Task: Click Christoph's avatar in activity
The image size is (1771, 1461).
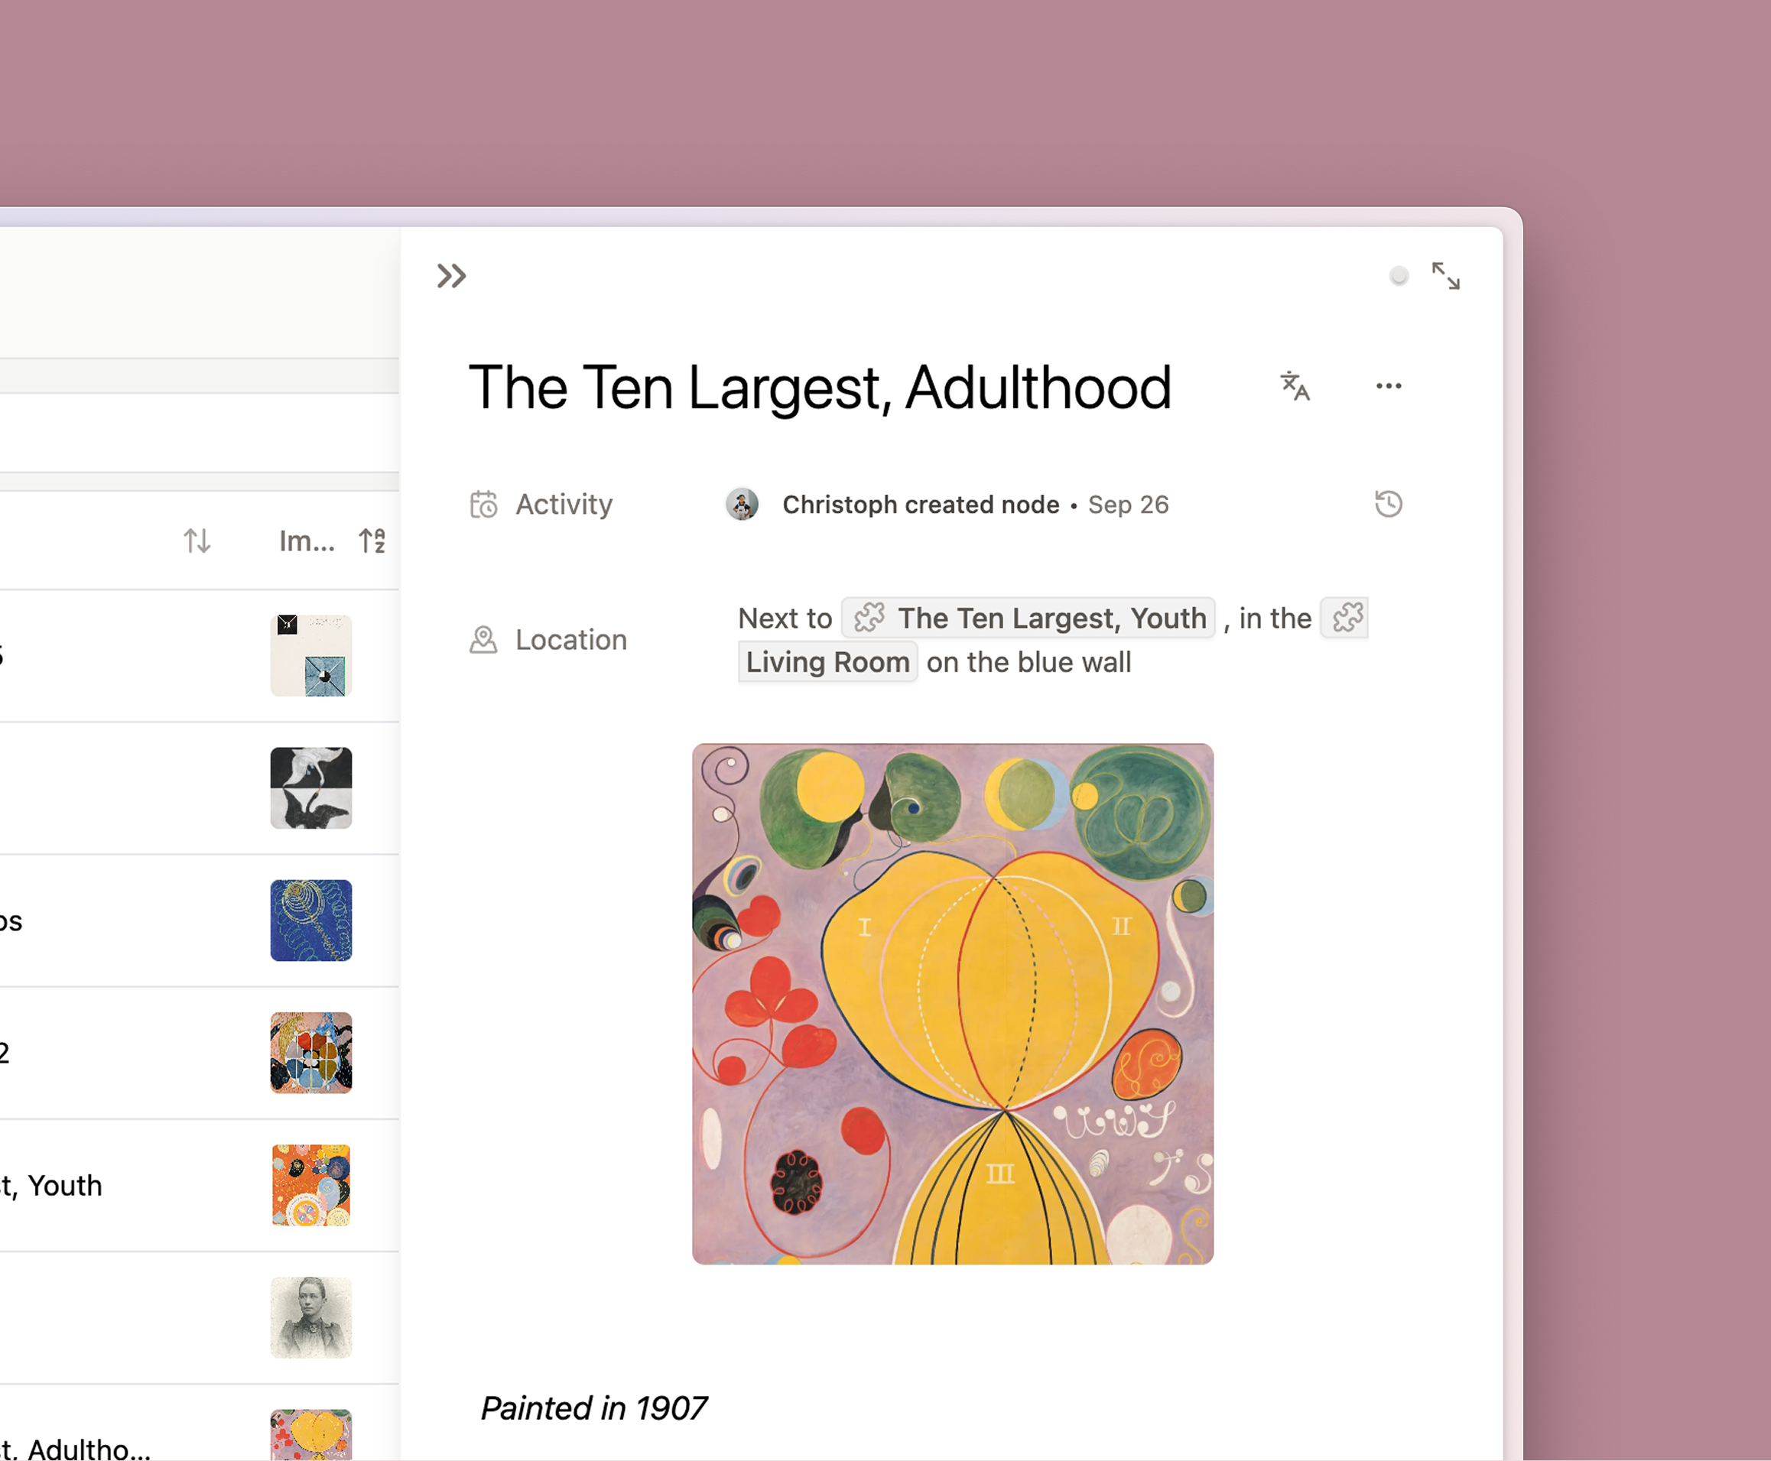Action: [743, 504]
